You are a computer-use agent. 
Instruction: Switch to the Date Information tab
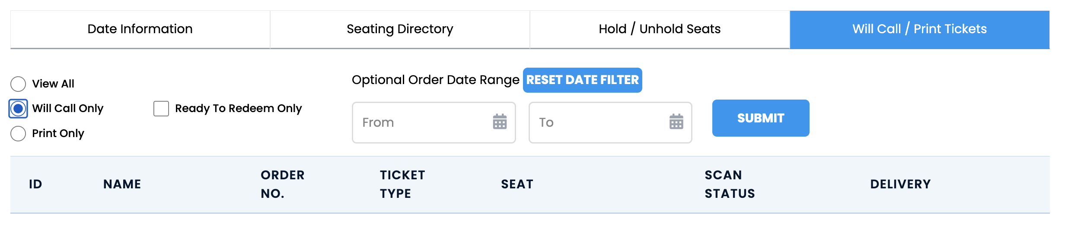click(140, 29)
